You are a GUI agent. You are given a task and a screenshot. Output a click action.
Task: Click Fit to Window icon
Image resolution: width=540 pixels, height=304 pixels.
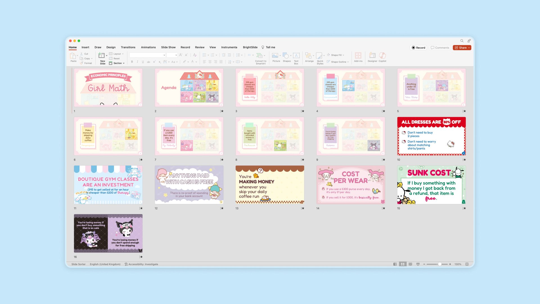(x=467, y=264)
